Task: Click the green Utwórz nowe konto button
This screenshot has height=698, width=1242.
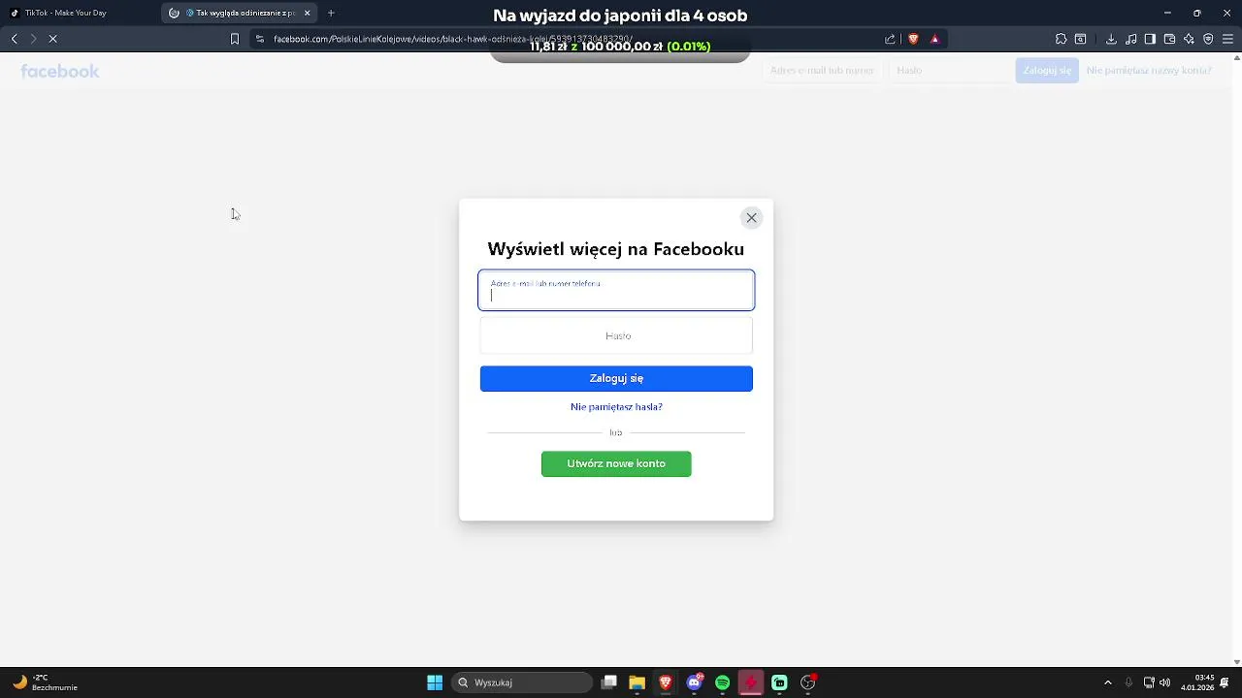Action: (616, 463)
